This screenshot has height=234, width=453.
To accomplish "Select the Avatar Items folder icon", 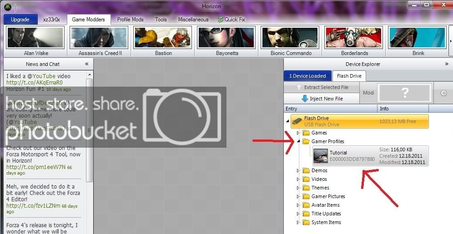I will pyautogui.click(x=306, y=205).
